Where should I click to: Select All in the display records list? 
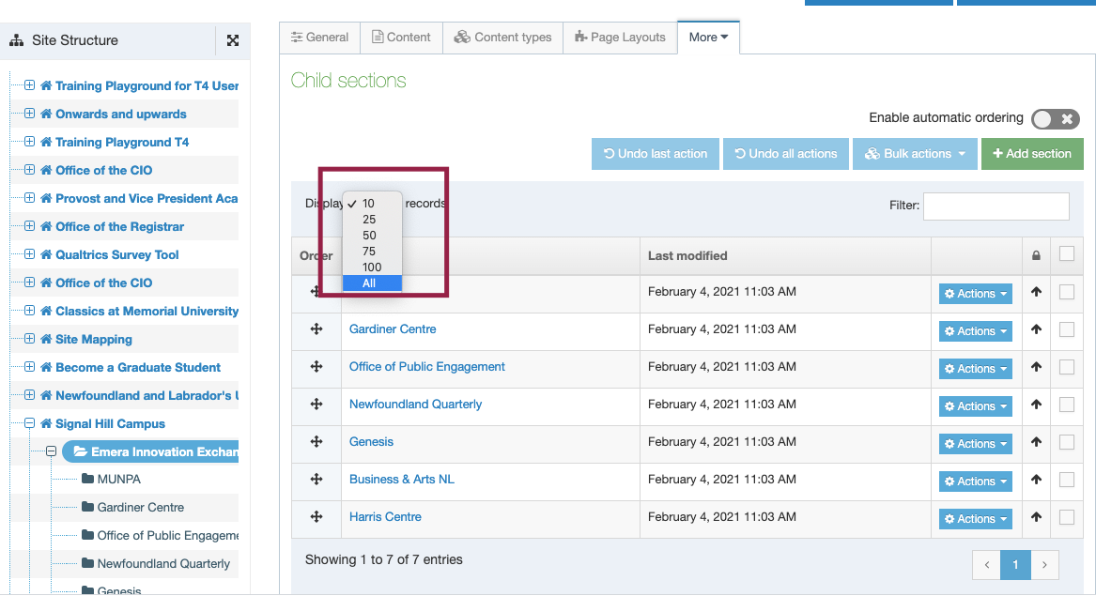click(x=372, y=283)
